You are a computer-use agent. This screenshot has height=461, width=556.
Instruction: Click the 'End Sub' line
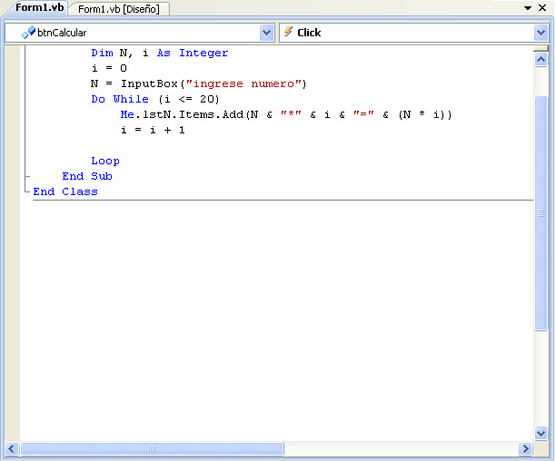pos(87,176)
